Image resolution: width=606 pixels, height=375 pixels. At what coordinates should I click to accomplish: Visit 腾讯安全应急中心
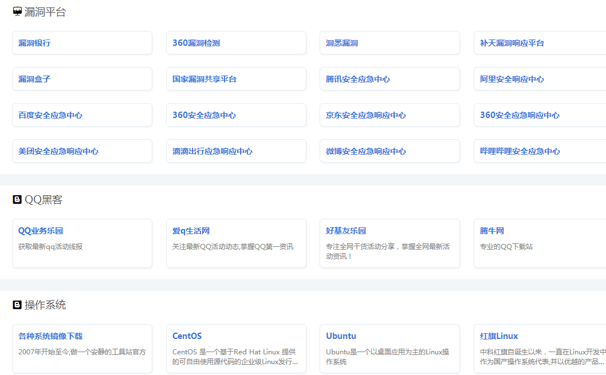pos(358,79)
